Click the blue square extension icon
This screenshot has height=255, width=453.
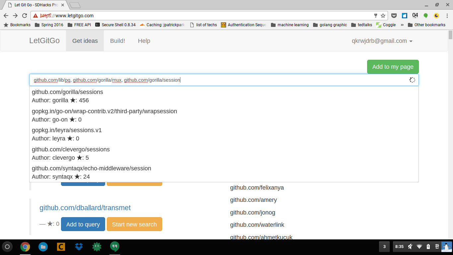click(405, 16)
